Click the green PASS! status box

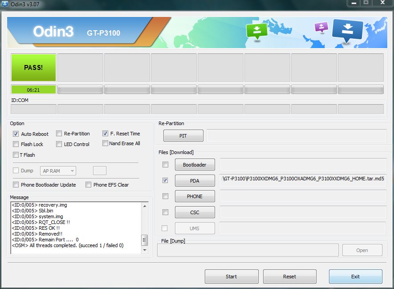(33, 67)
